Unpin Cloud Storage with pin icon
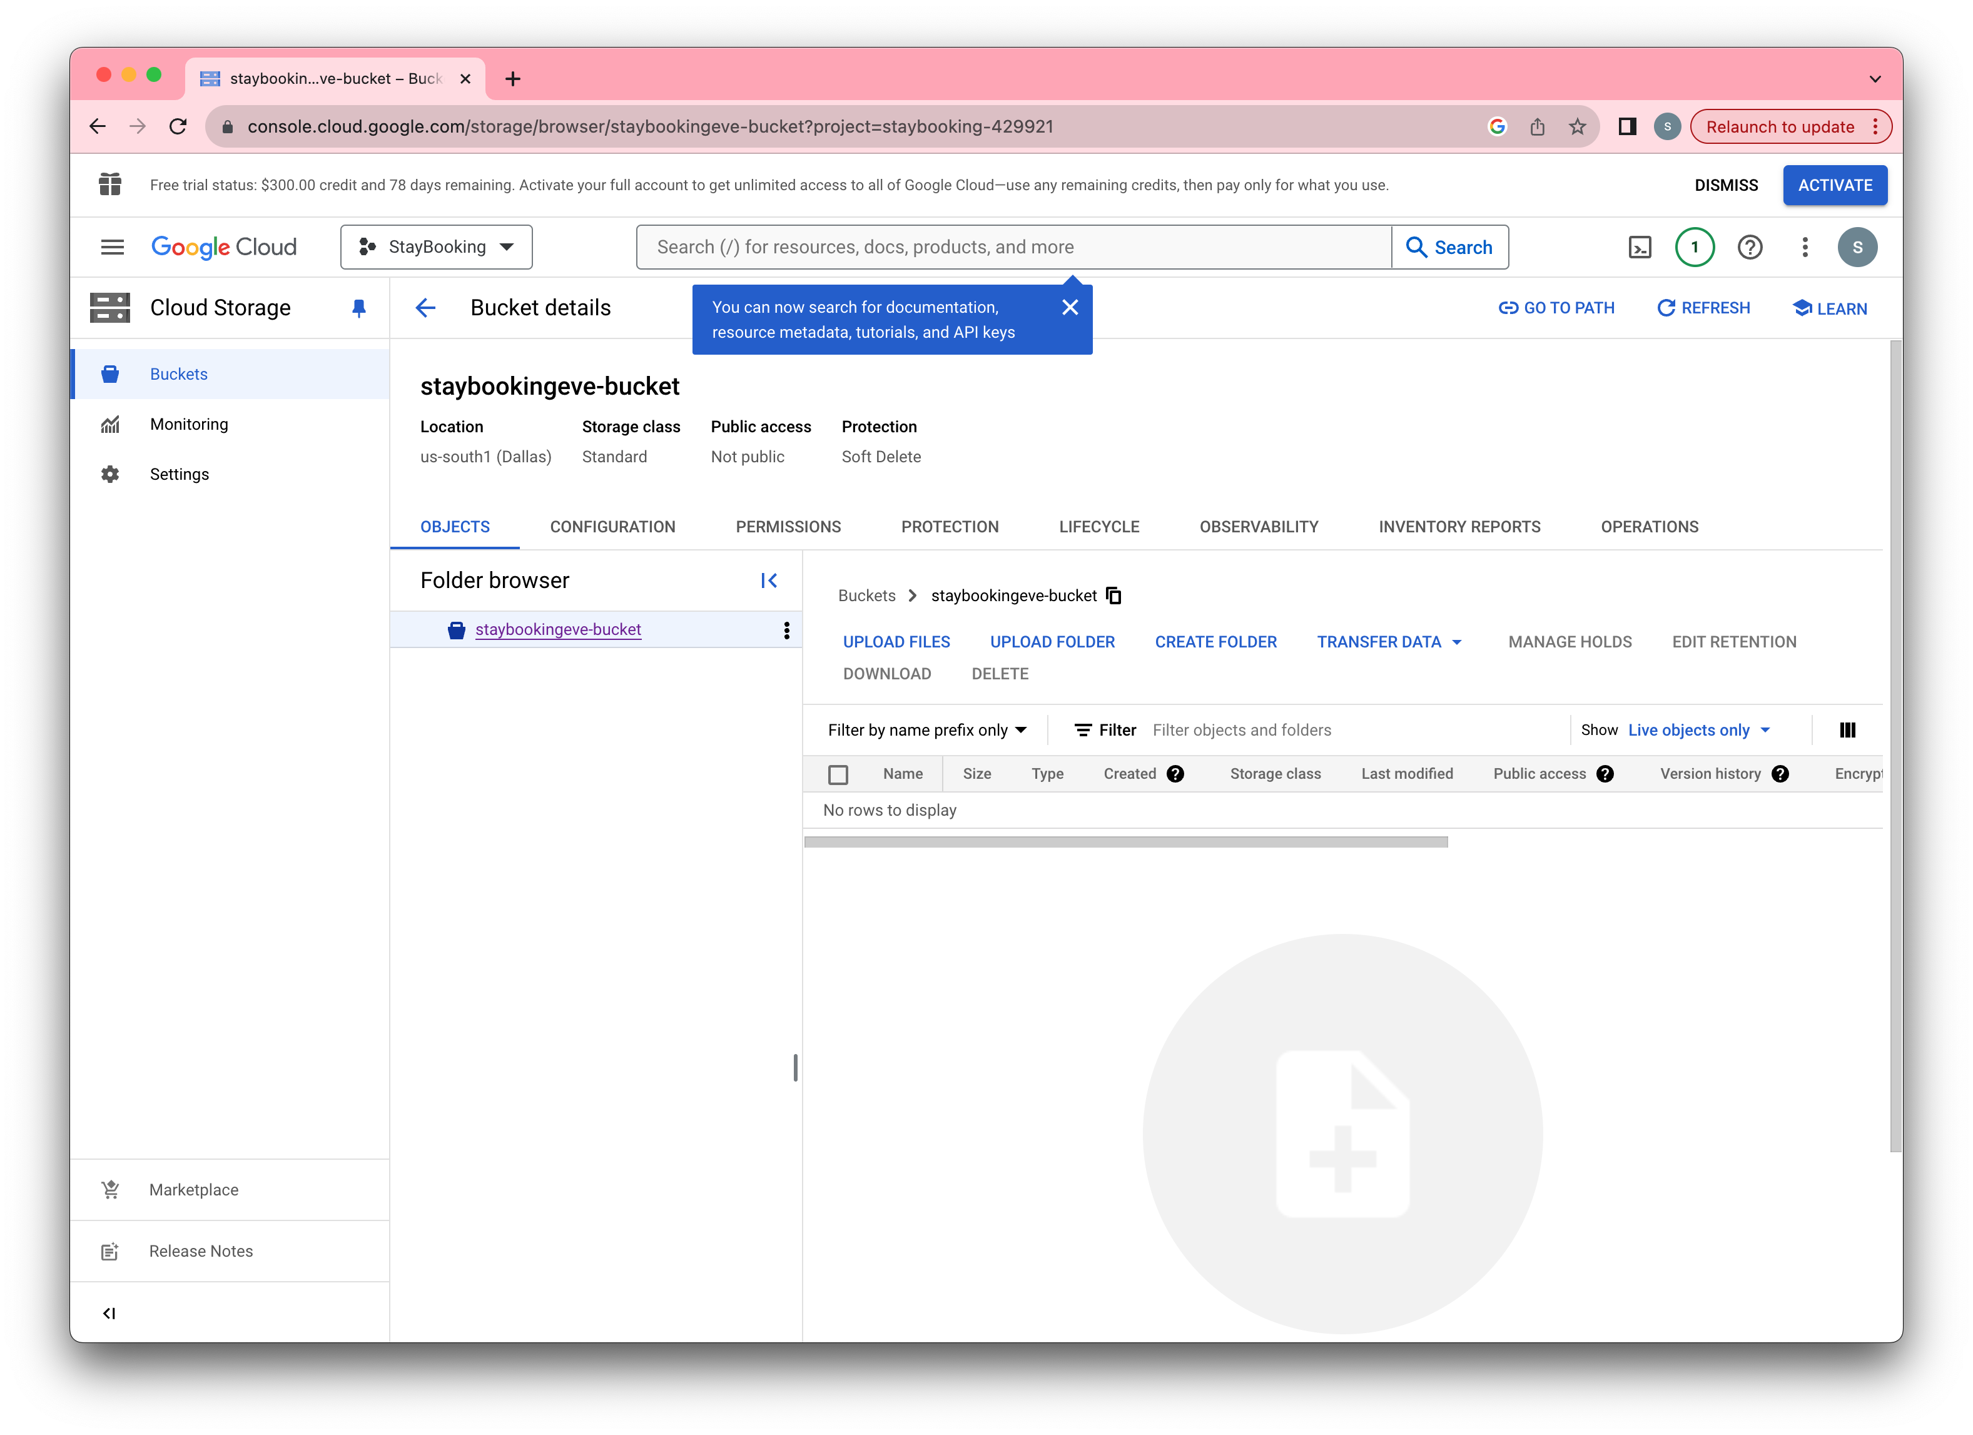Screen dimensions: 1973x1435 pos(358,308)
